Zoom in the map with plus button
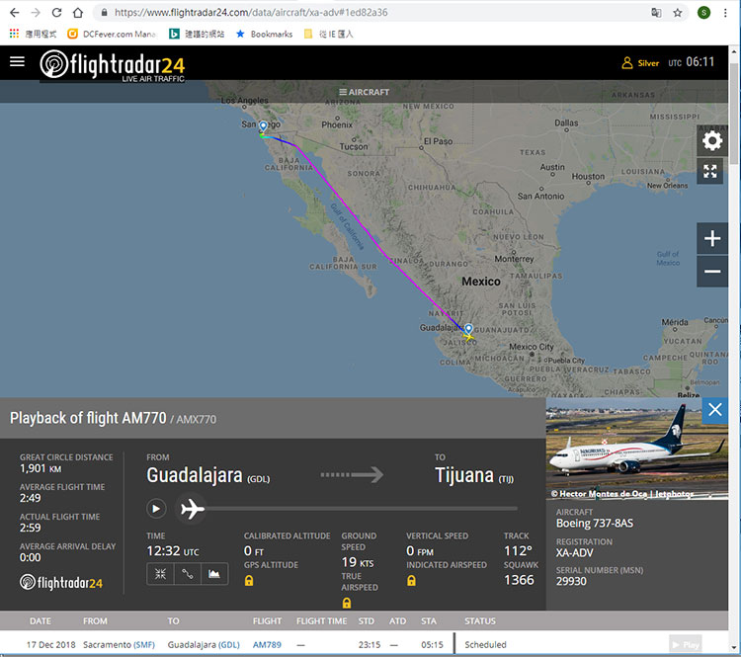The width and height of the screenshot is (741, 657). (712, 238)
